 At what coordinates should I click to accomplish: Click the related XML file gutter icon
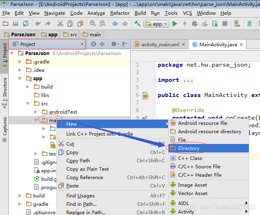point(145,96)
